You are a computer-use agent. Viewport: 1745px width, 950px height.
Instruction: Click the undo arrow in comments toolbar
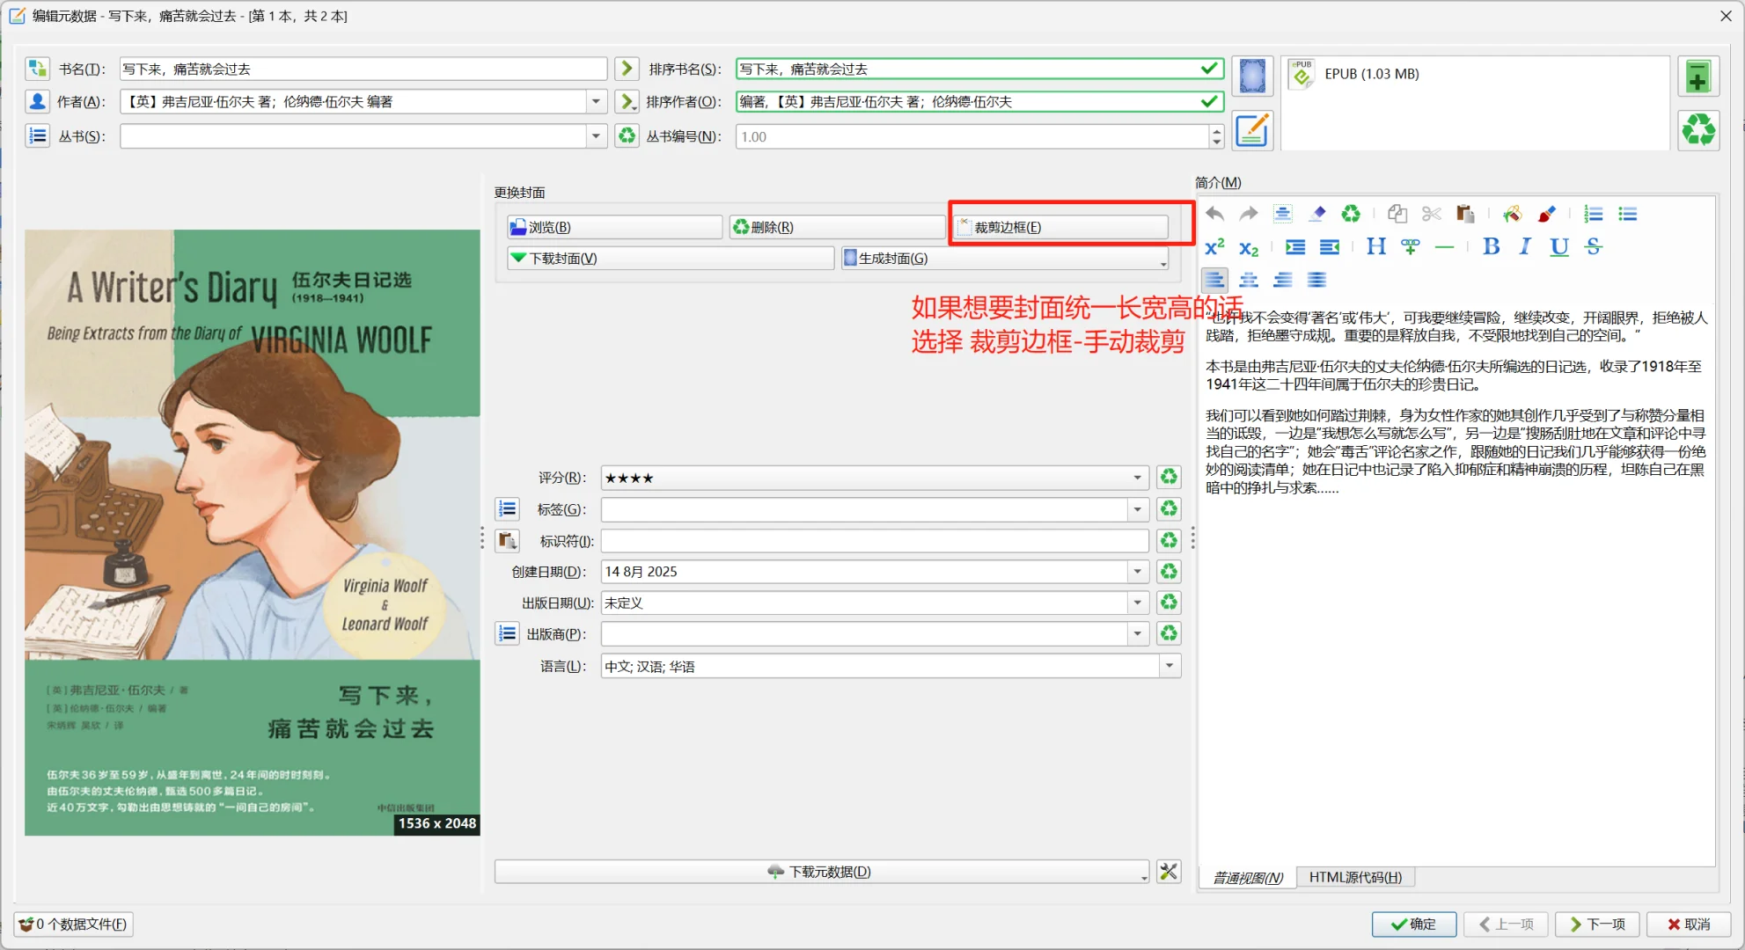(x=1215, y=214)
